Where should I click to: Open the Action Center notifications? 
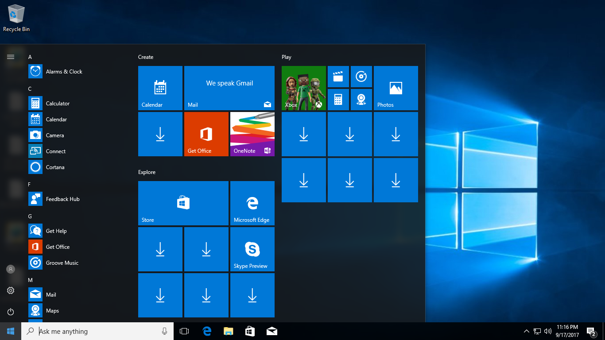coord(591,331)
